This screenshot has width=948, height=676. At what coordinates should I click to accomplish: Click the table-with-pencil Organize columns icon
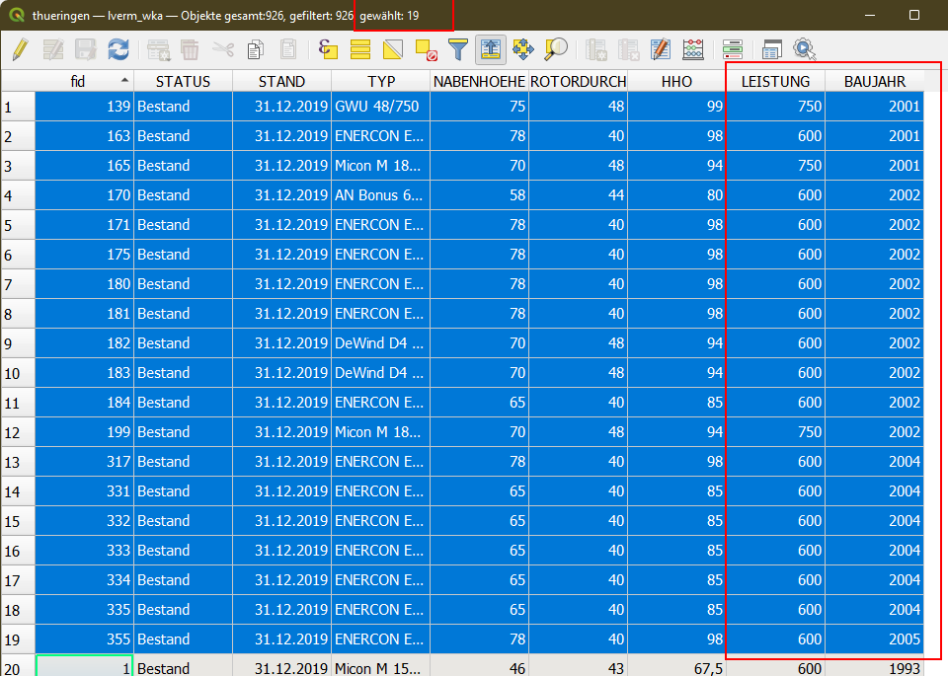(661, 49)
